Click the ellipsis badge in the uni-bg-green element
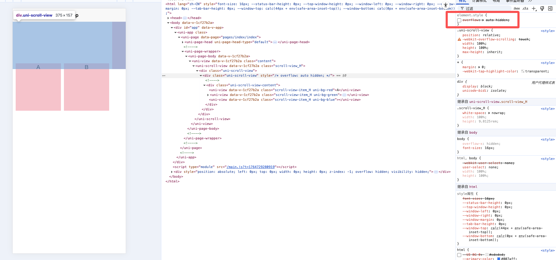Image resolution: width=556 pixels, height=260 pixels. [x=344, y=95]
